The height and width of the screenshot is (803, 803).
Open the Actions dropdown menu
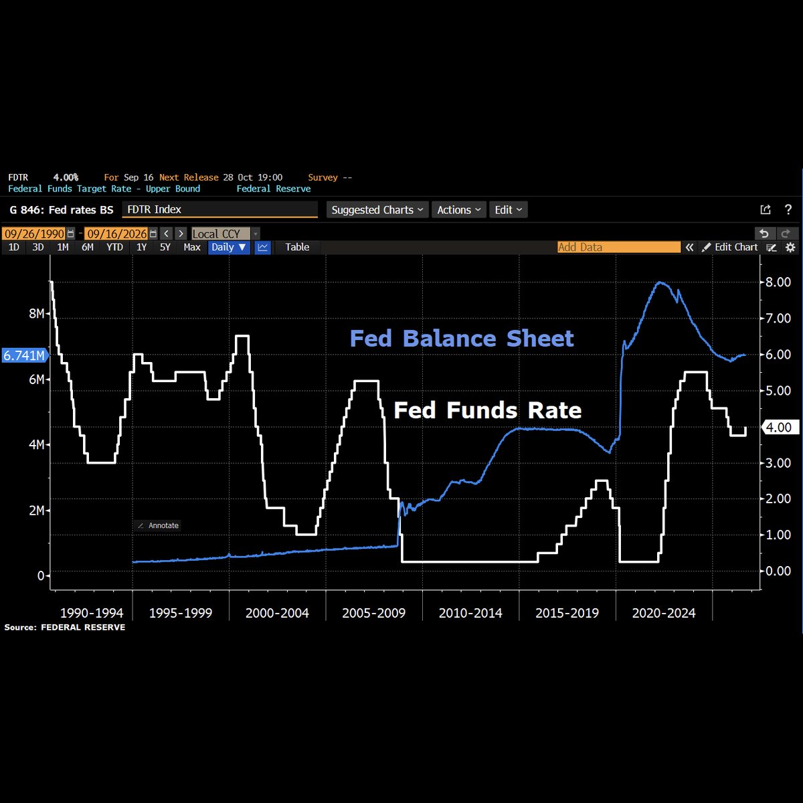point(459,209)
